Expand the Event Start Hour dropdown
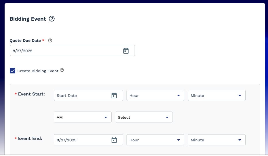The image size is (268, 156). [155, 95]
